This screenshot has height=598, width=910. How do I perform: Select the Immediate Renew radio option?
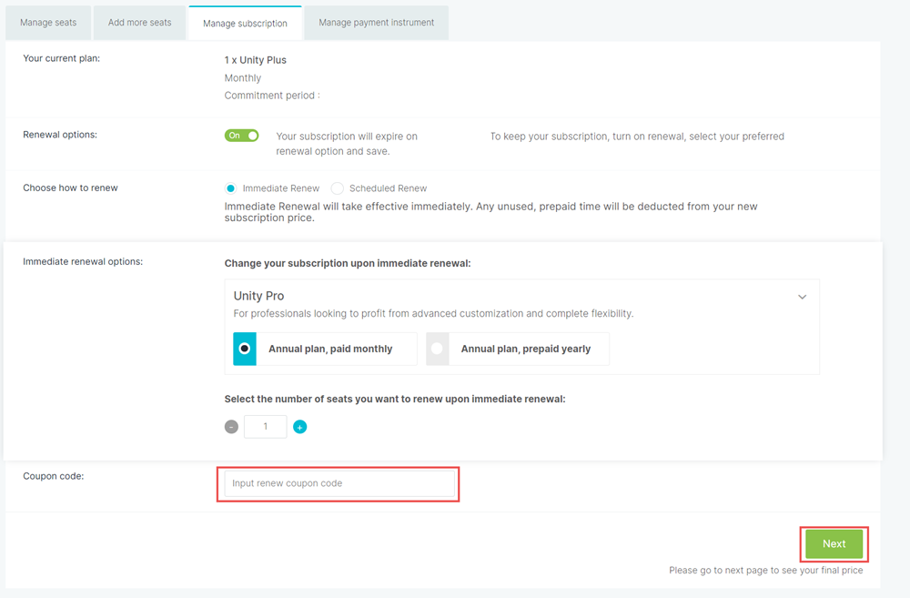tap(231, 188)
